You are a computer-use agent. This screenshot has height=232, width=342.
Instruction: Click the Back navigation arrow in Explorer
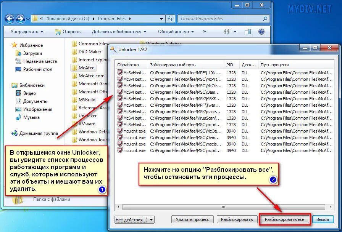click(x=10, y=19)
